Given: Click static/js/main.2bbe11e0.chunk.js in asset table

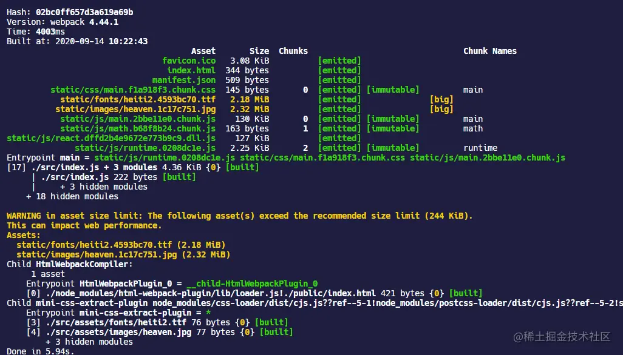Looking at the screenshot, I should (x=138, y=119).
